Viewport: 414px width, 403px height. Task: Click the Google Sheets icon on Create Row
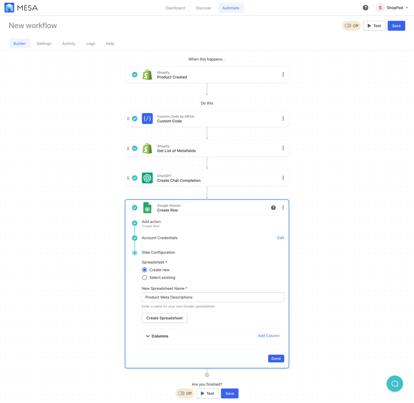coord(148,208)
